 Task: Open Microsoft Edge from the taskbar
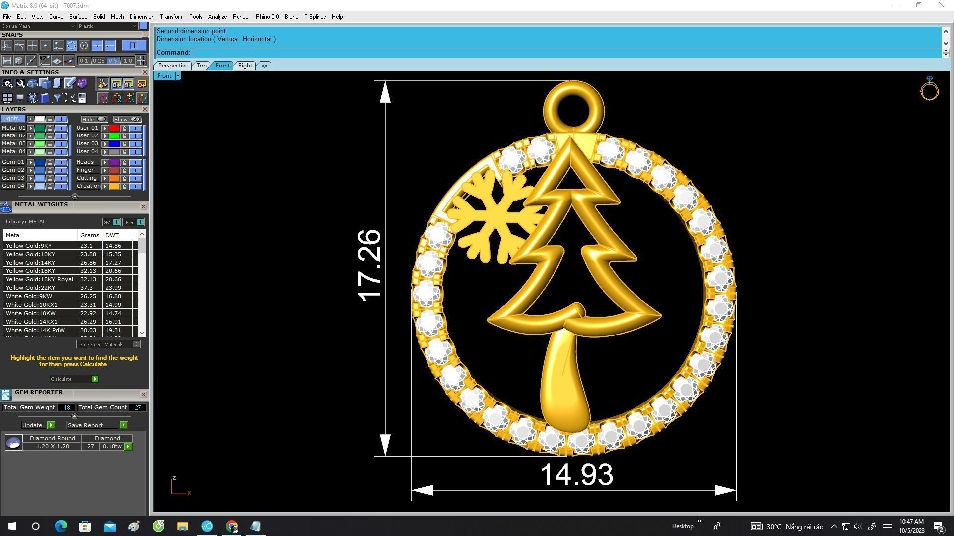61,526
